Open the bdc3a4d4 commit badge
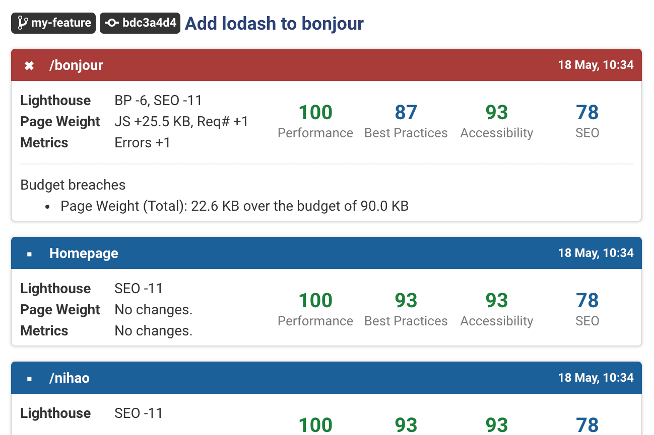This screenshot has height=435, width=654. coord(140,23)
